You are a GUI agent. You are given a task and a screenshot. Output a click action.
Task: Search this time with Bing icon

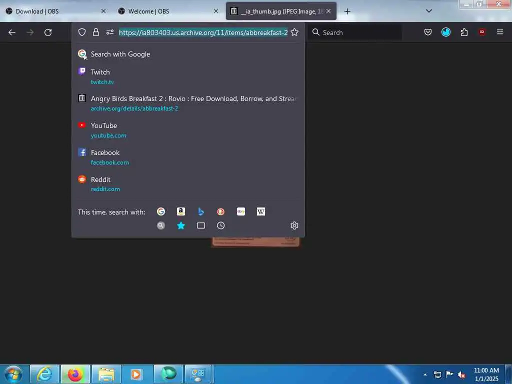[201, 211]
